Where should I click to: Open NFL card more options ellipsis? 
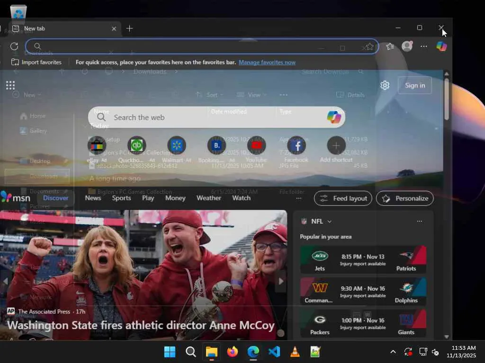coord(420,221)
